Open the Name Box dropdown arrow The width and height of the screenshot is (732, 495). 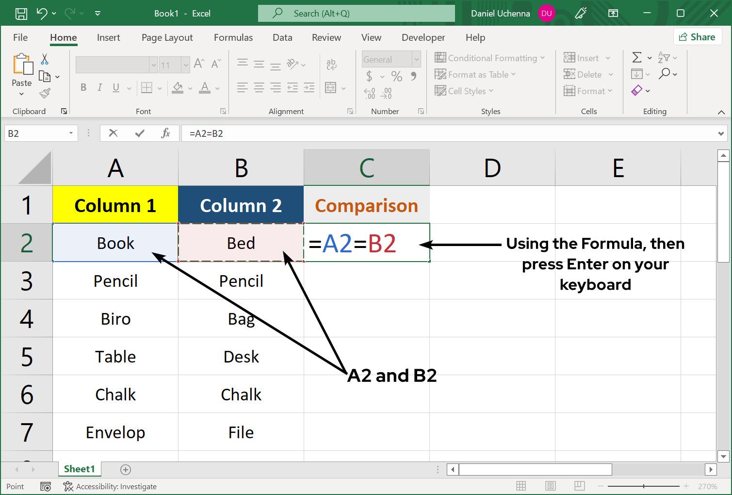coord(71,133)
